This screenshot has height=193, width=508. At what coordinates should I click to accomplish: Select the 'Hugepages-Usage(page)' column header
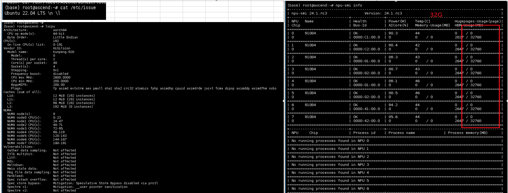pyautogui.click(x=478, y=21)
